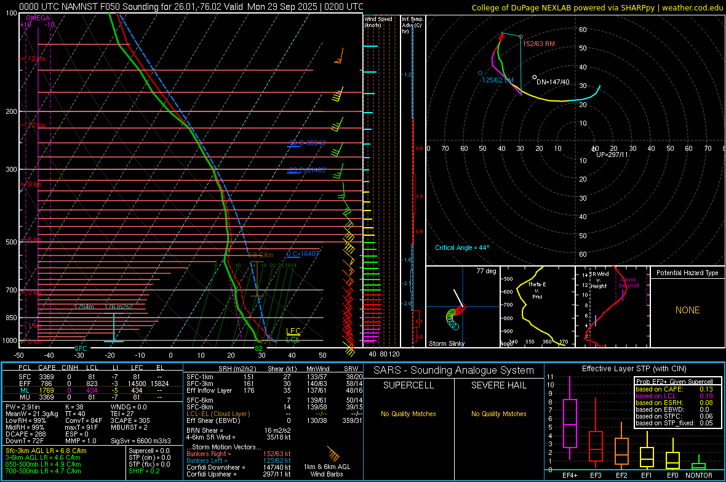This screenshot has width=726, height=482.
Task: Select 'Sfc-3km AGL LR = 6.8 C/km'
Action: point(46,451)
